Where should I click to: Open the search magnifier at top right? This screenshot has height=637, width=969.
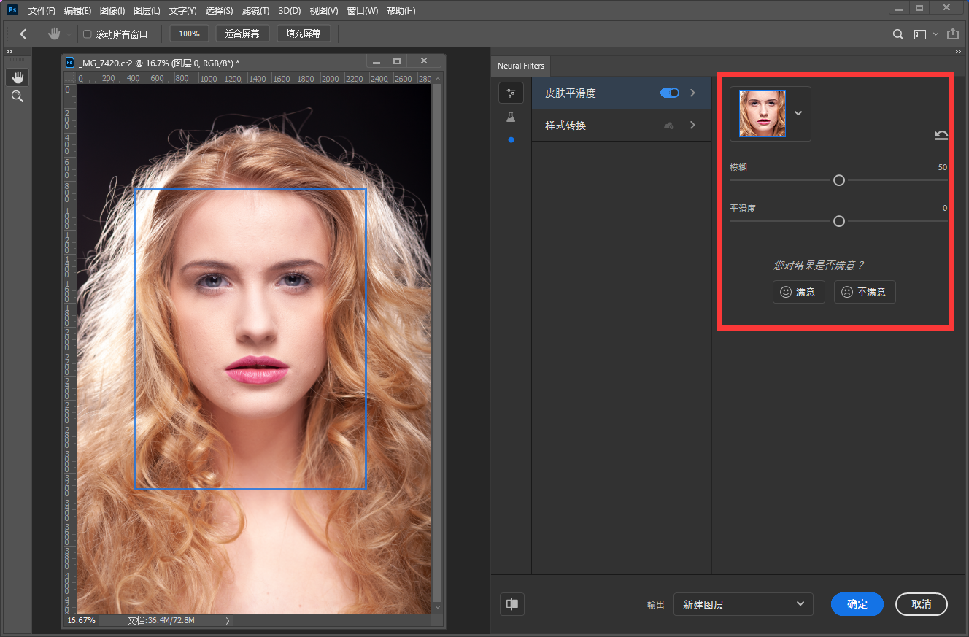(x=898, y=34)
